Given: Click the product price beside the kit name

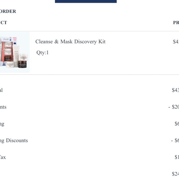Looking at the screenshot, I should click(x=176, y=41).
